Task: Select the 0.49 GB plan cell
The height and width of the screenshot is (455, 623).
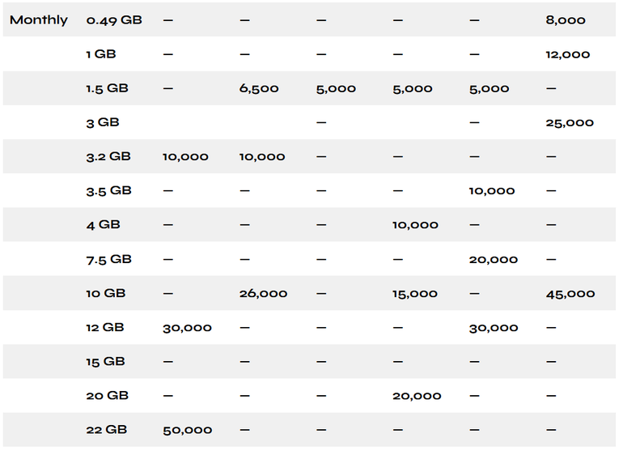Action: click(x=114, y=20)
